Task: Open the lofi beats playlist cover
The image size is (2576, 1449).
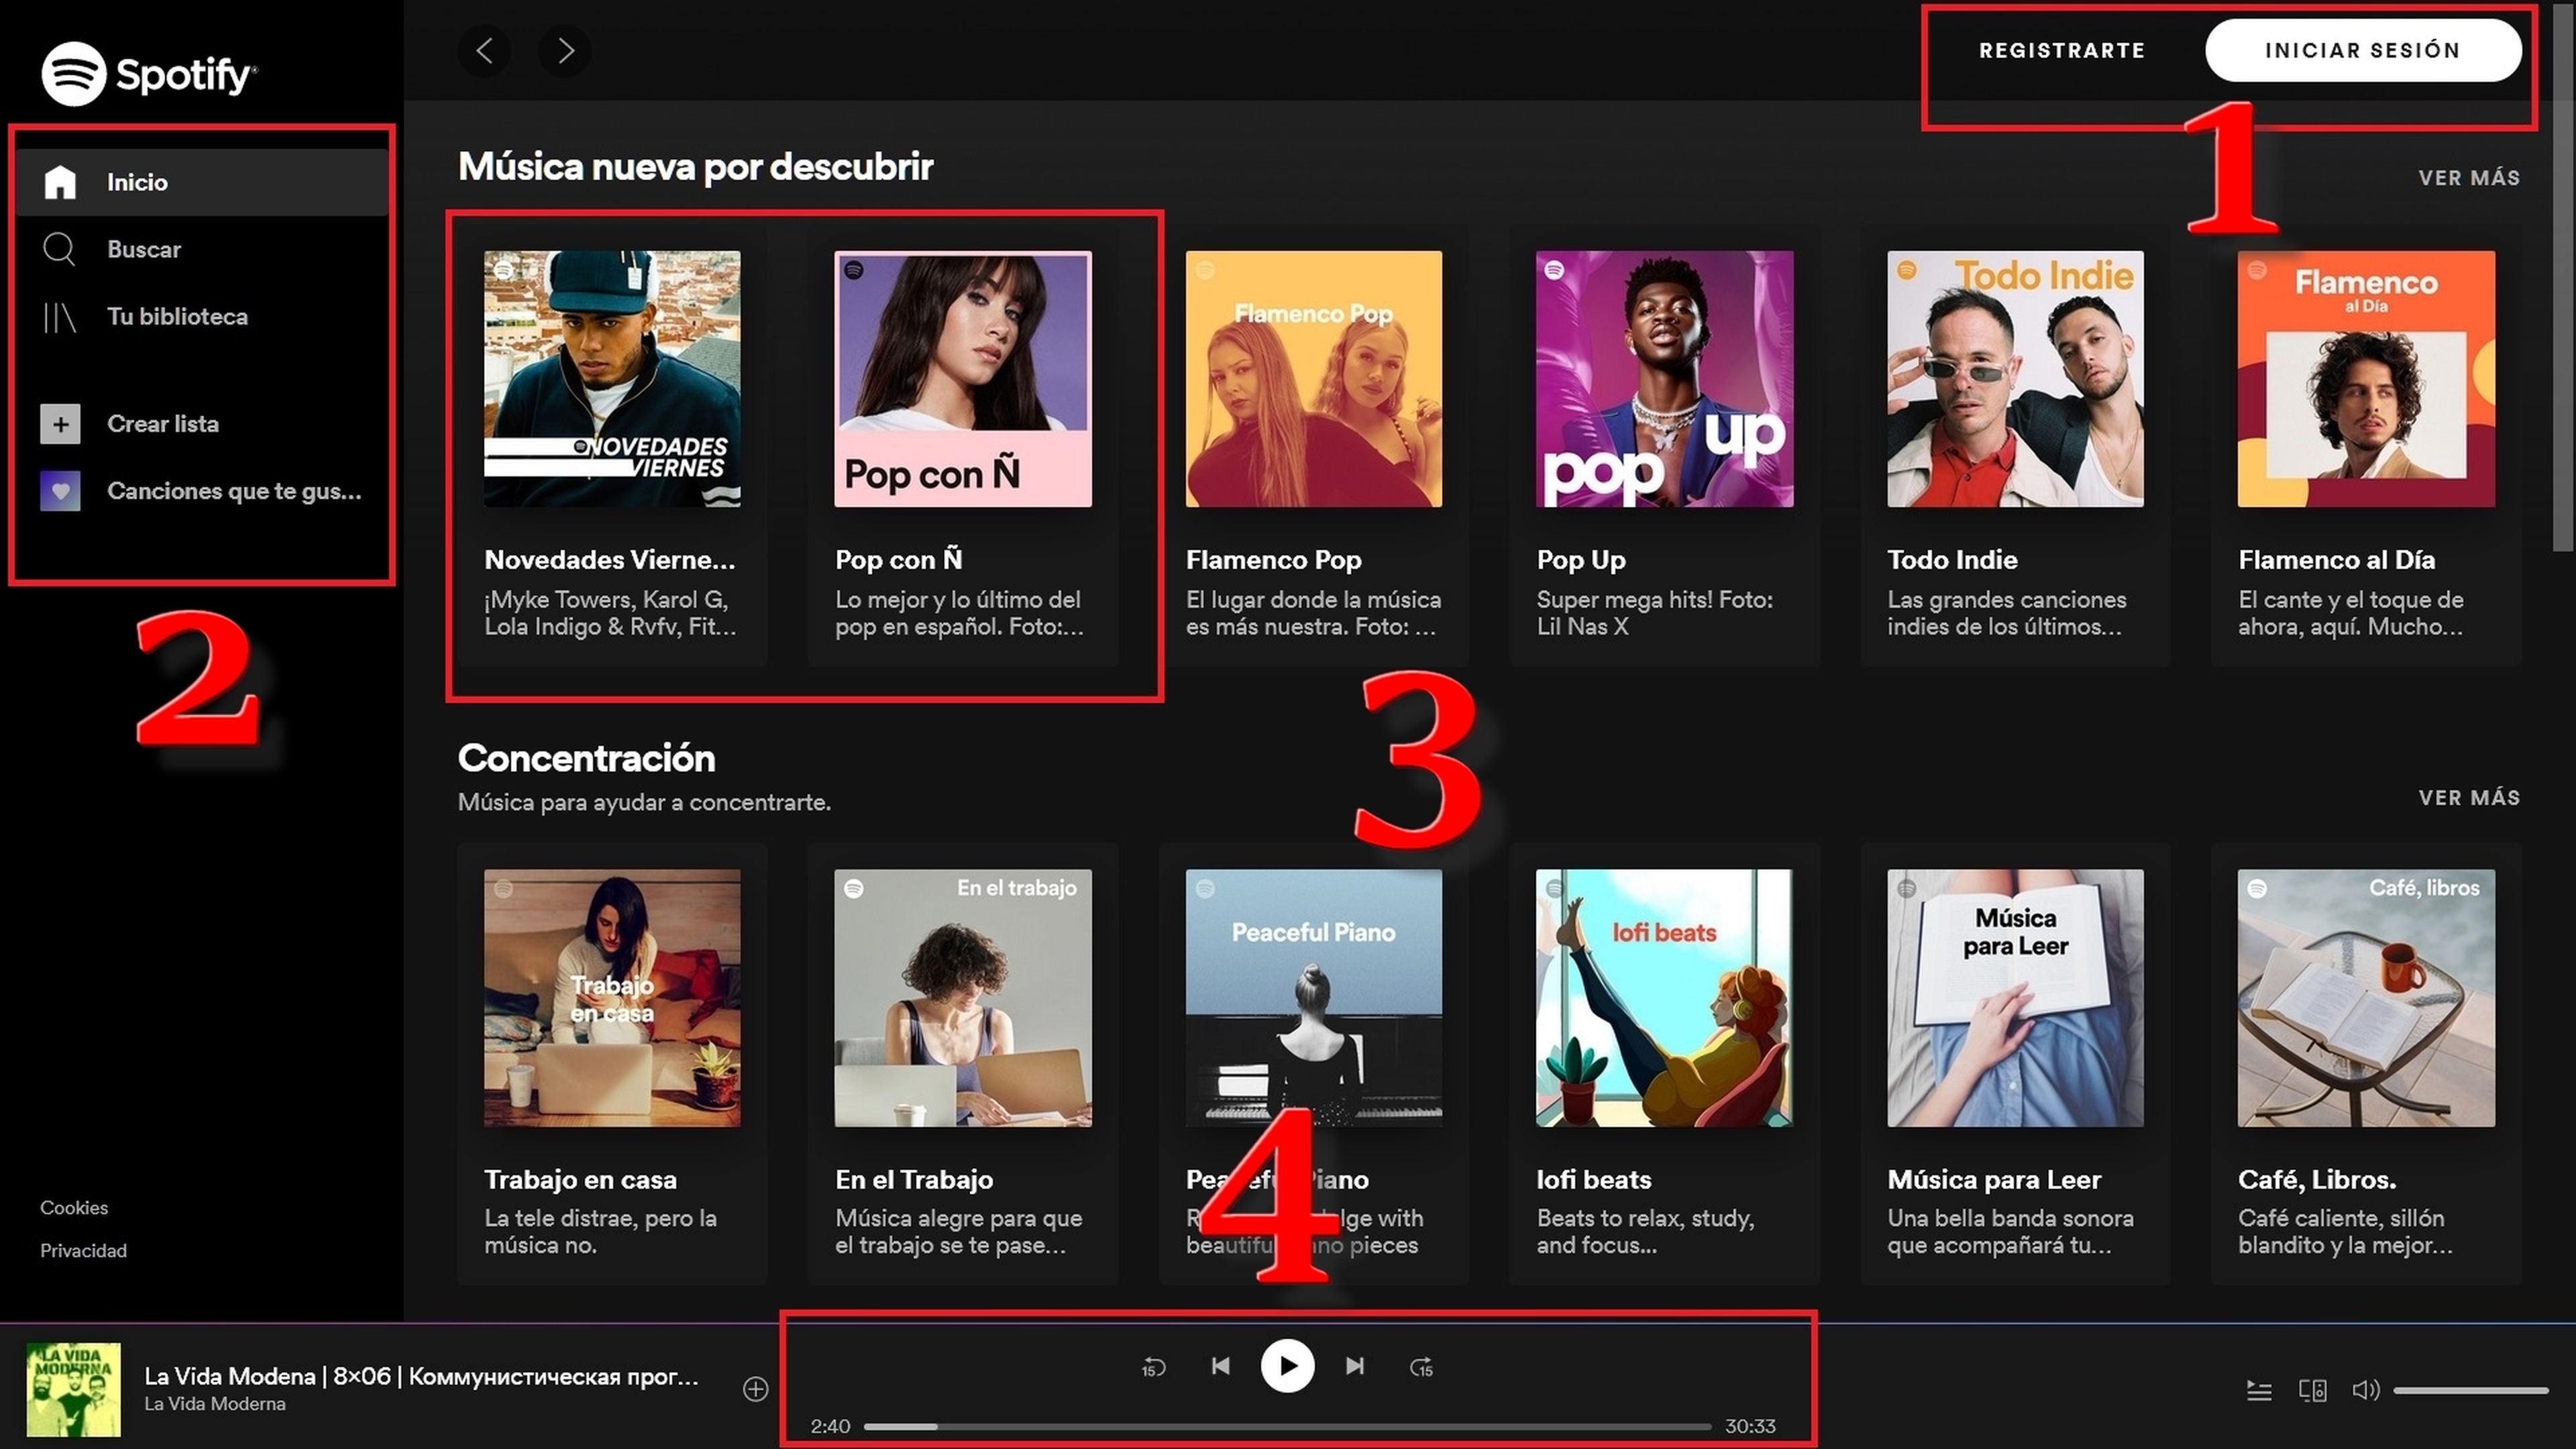Action: coord(1665,998)
